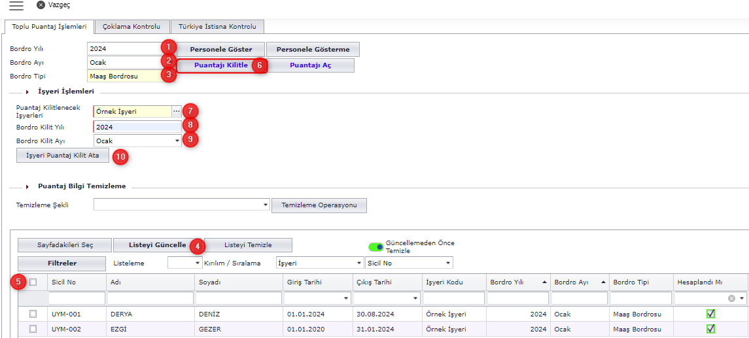The height and width of the screenshot is (338, 749).
Task: Click the Adı column filter box
Action: [150, 298]
